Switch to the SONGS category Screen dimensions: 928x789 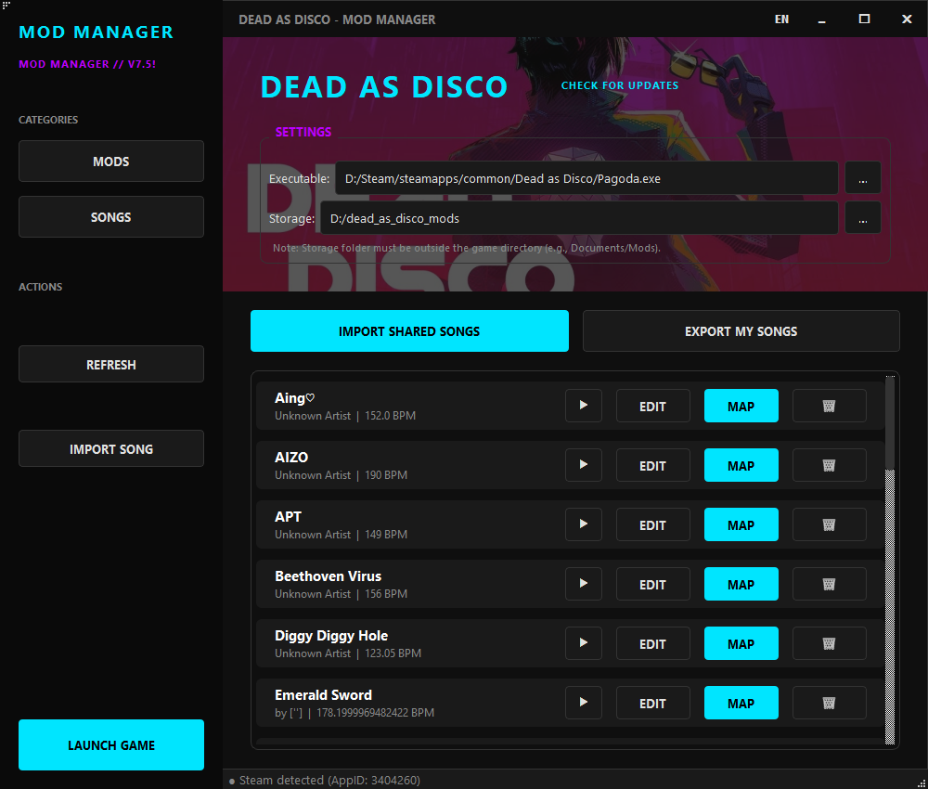pos(111,216)
